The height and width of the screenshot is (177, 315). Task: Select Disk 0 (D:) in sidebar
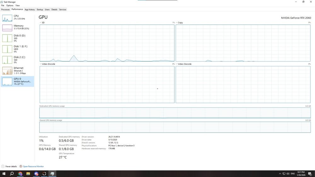(17, 38)
